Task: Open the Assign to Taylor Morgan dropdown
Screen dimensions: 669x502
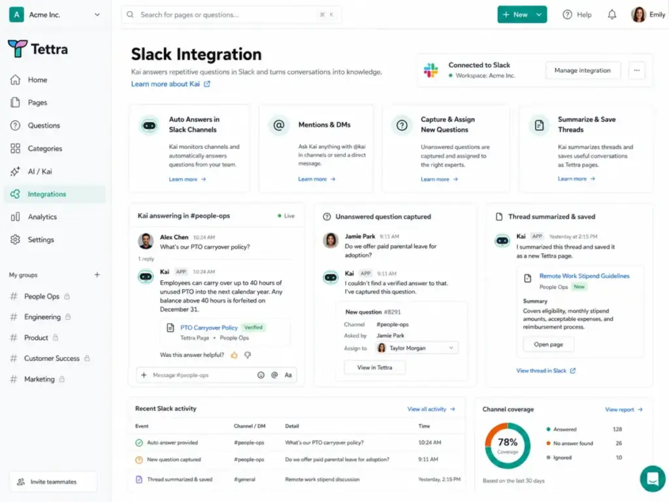Action: tap(416, 348)
